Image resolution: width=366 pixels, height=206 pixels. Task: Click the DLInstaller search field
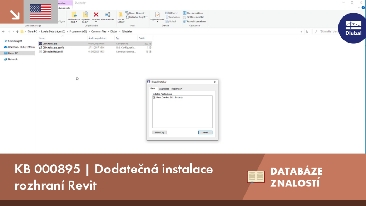(x=326, y=31)
